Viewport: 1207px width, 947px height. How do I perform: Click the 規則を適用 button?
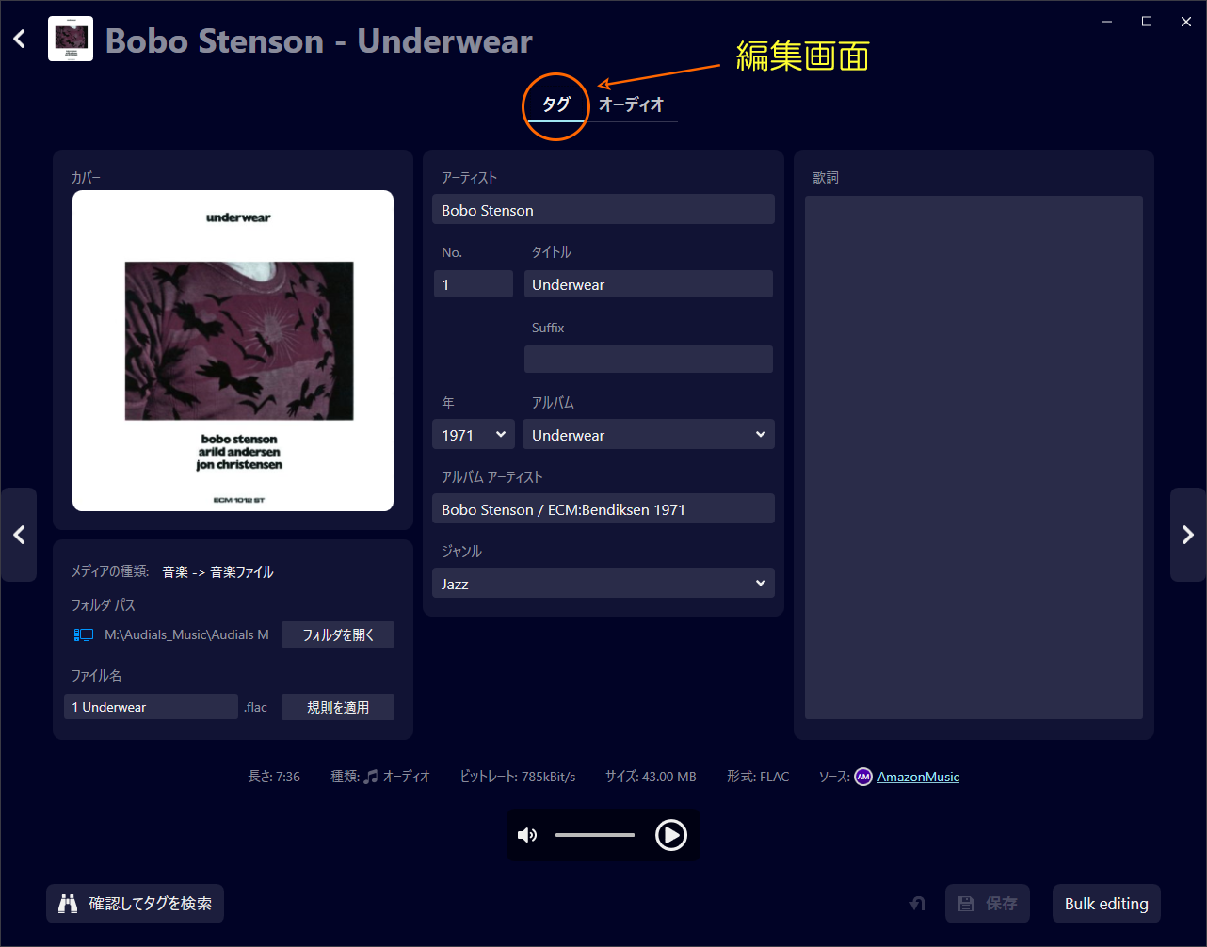click(x=338, y=707)
